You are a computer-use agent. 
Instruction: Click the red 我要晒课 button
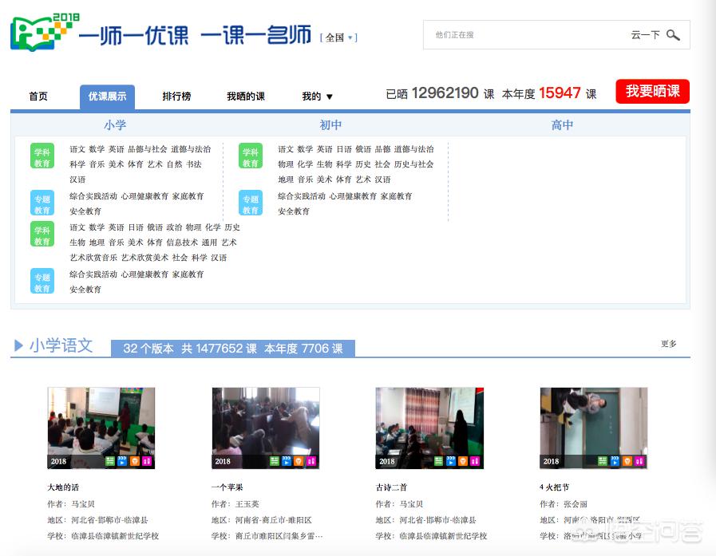point(652,91)
